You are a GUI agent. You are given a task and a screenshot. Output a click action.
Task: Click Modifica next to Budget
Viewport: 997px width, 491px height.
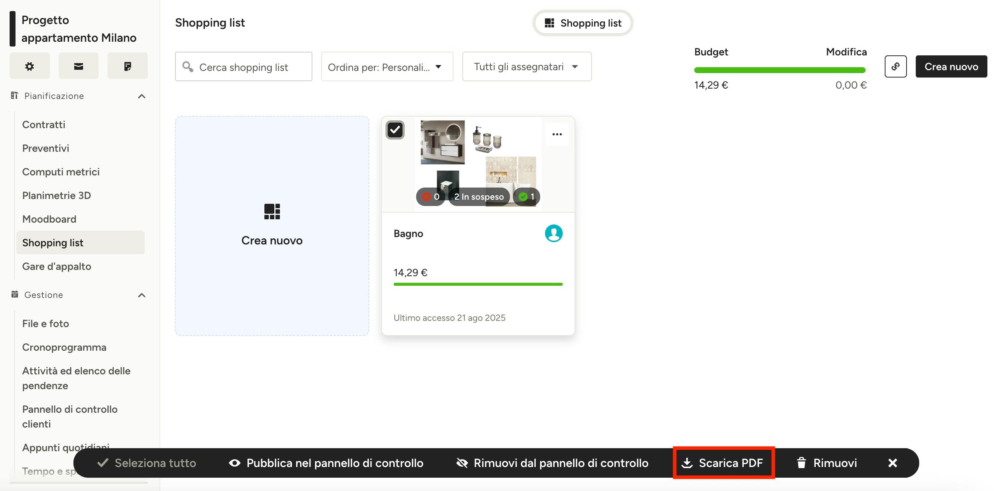(x=846, y=52)
